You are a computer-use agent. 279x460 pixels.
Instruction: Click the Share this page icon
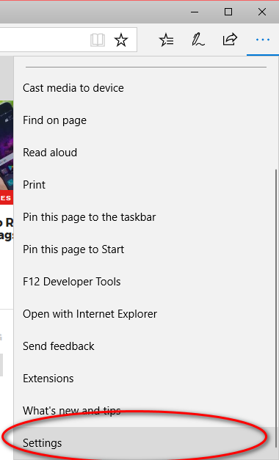tap(230, 40)
